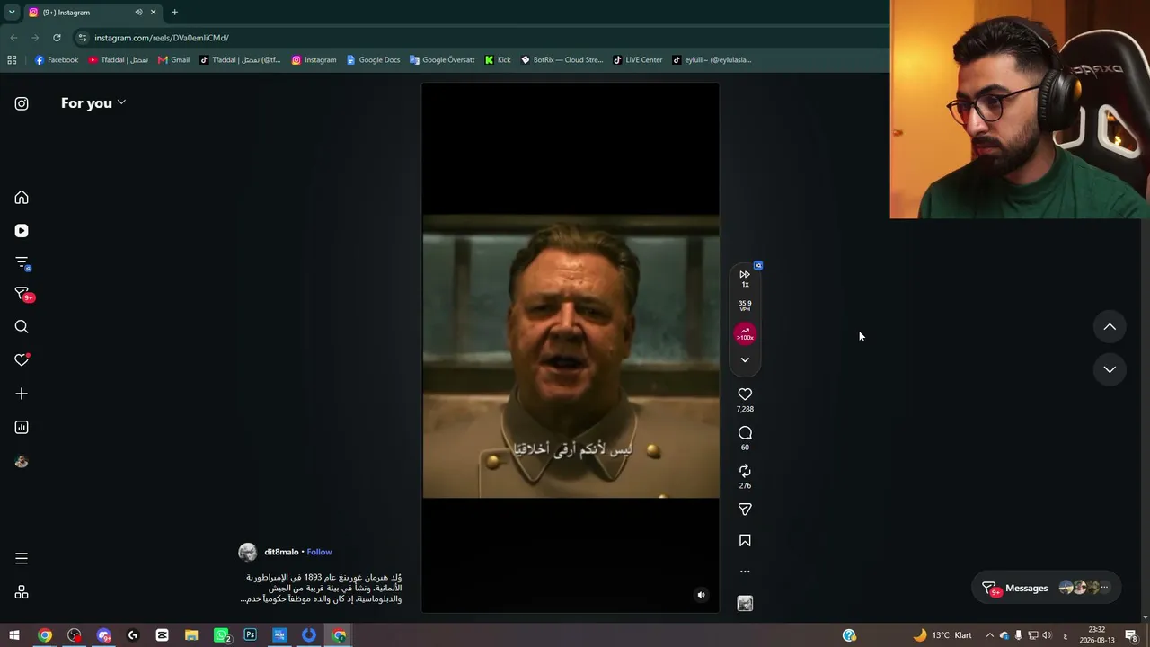Open the taskbar volume control
The height and width of the screenshot is (647, 1150).
(1047, 635)
